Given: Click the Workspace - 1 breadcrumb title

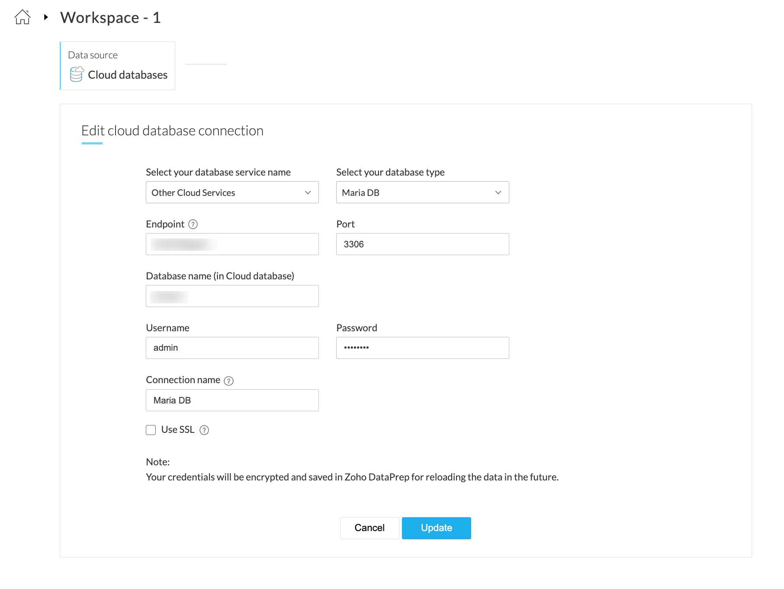Looking at the screenshot, I should 110,18.
